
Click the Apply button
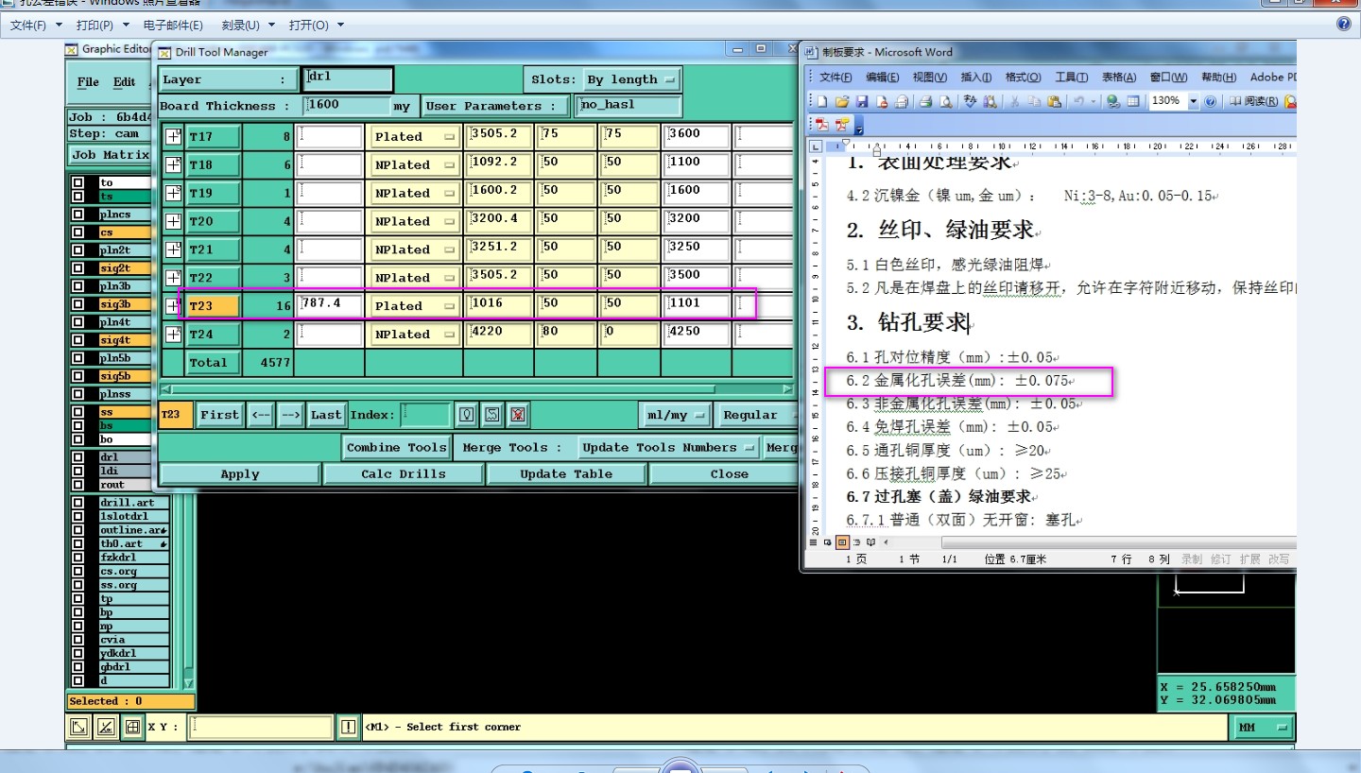pyautogui.click(x=240, y=474)
